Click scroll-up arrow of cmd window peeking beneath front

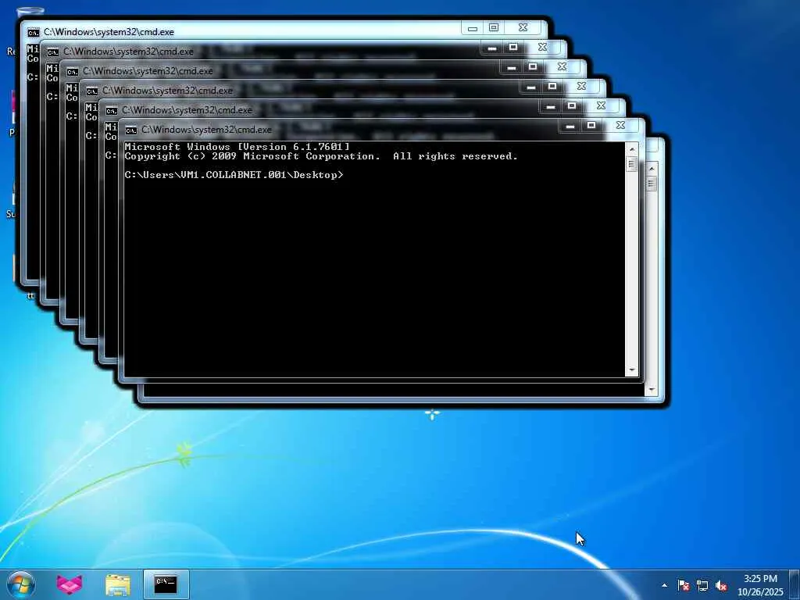pos(651,169)
